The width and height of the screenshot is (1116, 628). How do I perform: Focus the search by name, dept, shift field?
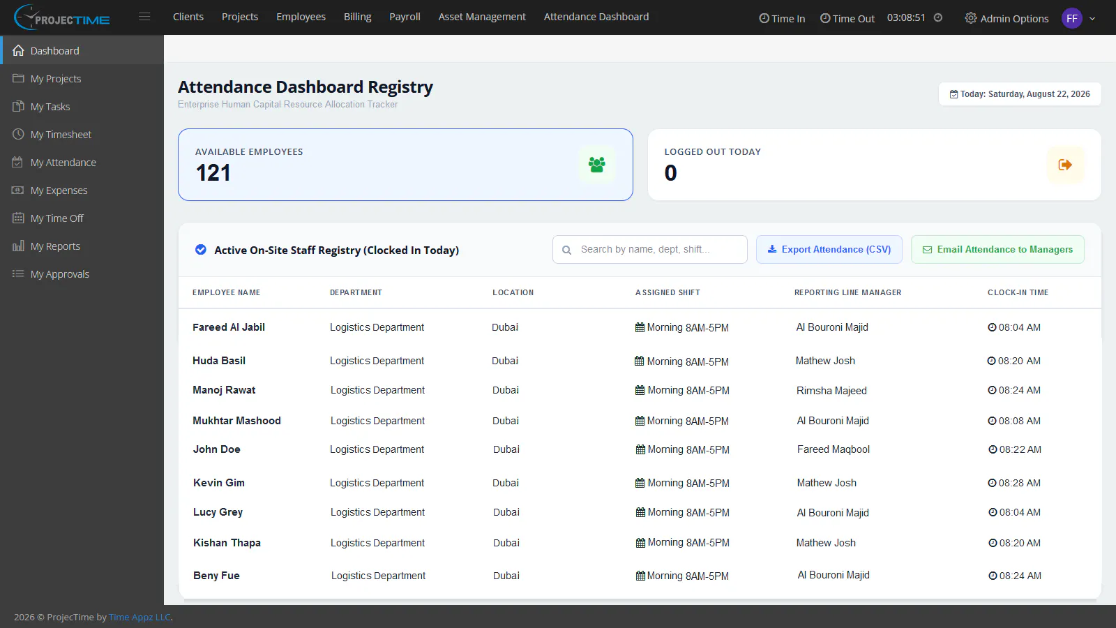[650, 250]
